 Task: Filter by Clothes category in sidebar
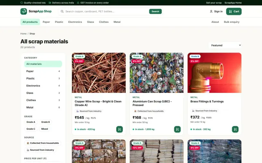pyautogui.click(x=43, y=100)
